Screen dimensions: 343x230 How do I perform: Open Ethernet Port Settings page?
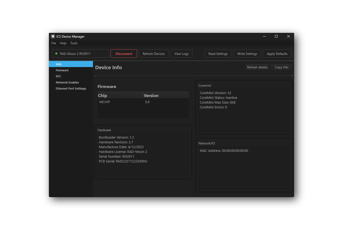pyautogui.click(x=71, y=89)
